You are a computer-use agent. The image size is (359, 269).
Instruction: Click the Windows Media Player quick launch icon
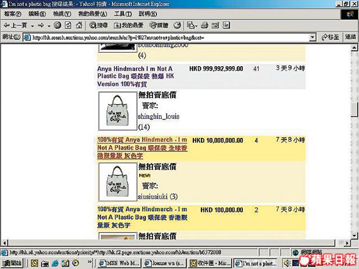click(x=76, y=263)
